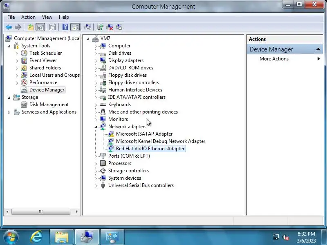Image resolution: width=327 pixels, height=245 pixels.
Task: Select Services and Applications node
Action: click(49, 112)
